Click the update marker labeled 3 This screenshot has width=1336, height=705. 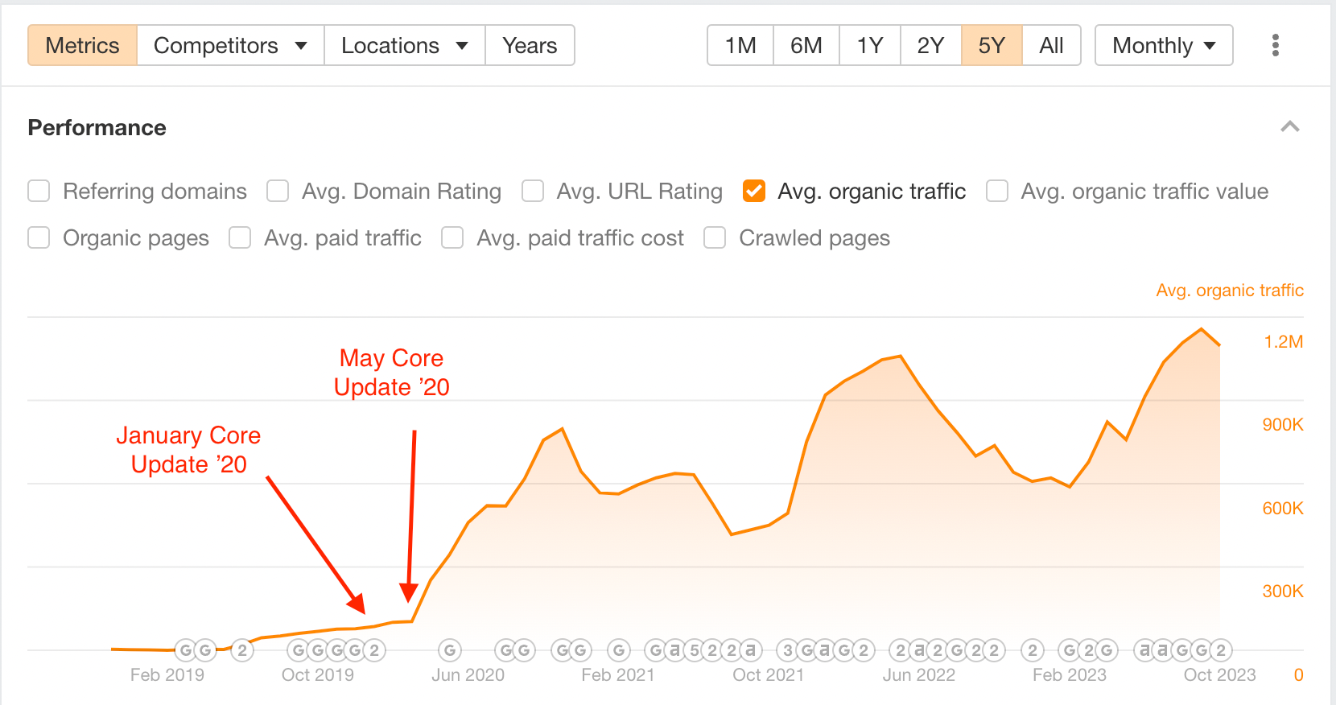point(788,649)
